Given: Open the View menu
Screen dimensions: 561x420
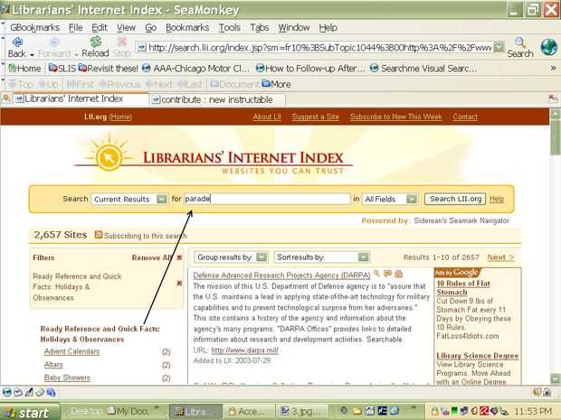Looking at the screenshot, I should point(126,27).
